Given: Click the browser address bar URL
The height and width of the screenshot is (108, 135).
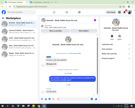Looking at the screenshot, I should (32, 7).
